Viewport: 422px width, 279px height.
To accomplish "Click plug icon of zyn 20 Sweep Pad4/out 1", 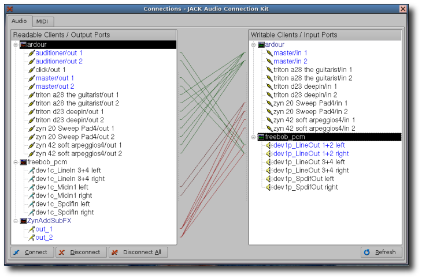I will (x=31, y=129).
